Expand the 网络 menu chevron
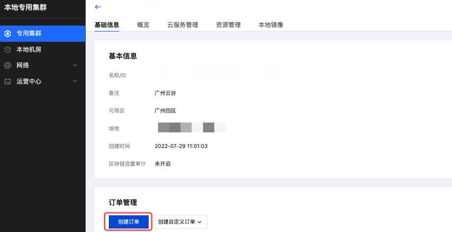This screenshot has width=452, height=232. 75,65
